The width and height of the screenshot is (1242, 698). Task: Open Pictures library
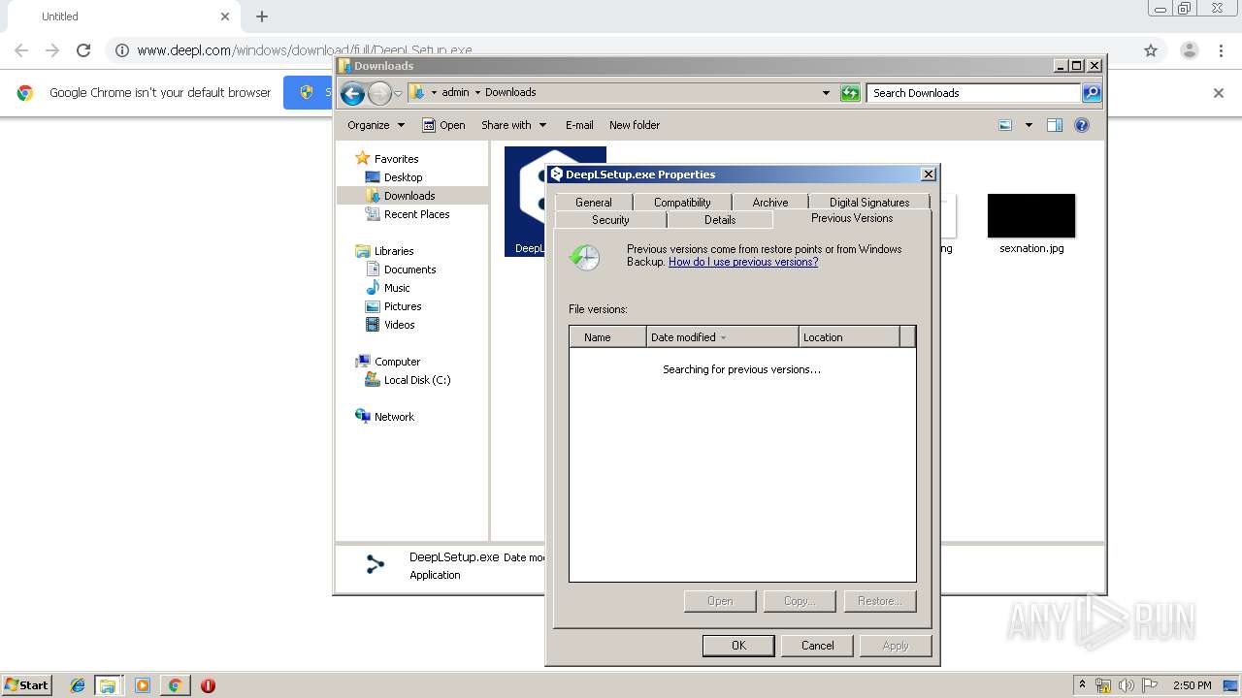click(403, 306)
